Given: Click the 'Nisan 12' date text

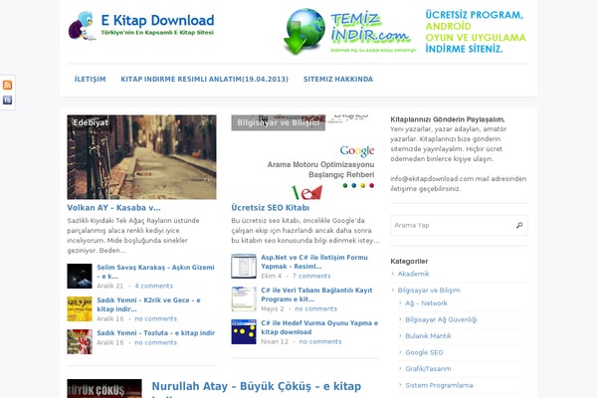Looking at the screenshot, I should coord(275,341).
